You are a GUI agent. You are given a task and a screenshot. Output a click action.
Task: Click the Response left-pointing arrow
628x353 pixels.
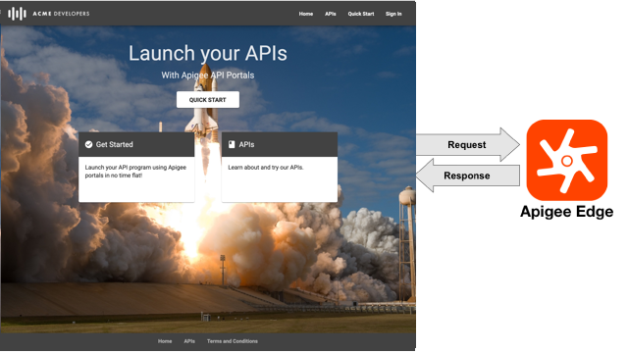[468, 176]
